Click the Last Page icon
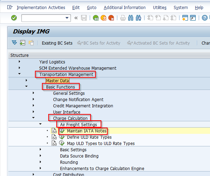The image size is (210, 176). 173,18
